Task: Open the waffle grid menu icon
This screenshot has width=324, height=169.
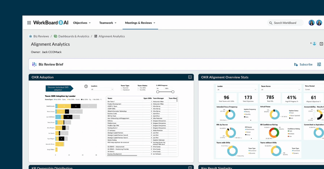Action: tap(29, 23)
